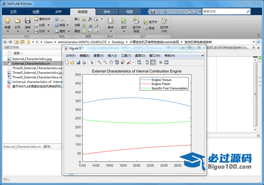Switch to the APP ribbon tab
264x185 pixels.
[x=58, y=12]
